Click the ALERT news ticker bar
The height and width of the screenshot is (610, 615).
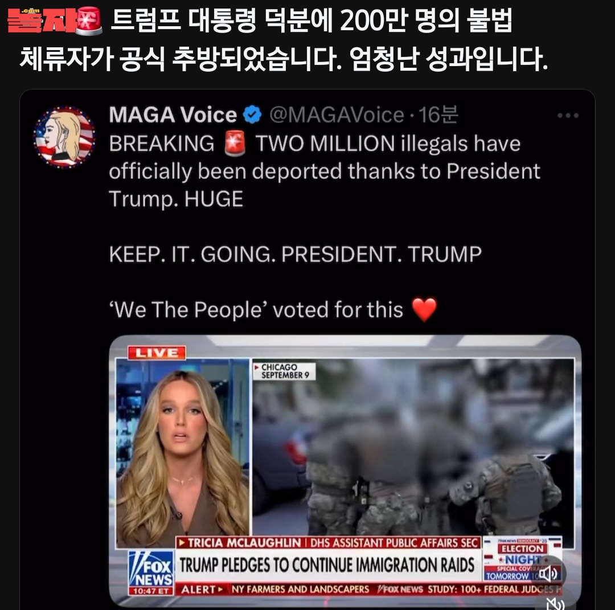(x=368, y=589)
